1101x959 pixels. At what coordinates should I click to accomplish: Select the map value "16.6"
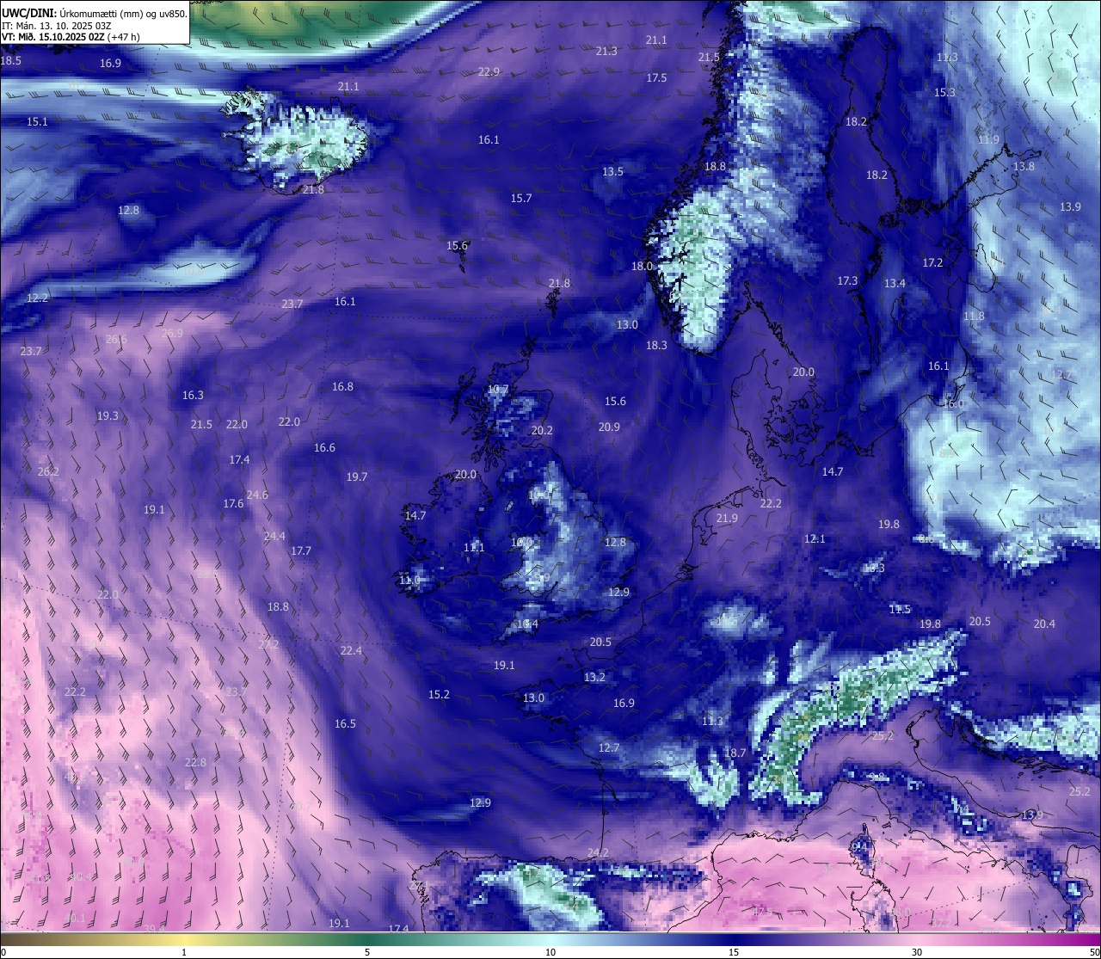324,448
